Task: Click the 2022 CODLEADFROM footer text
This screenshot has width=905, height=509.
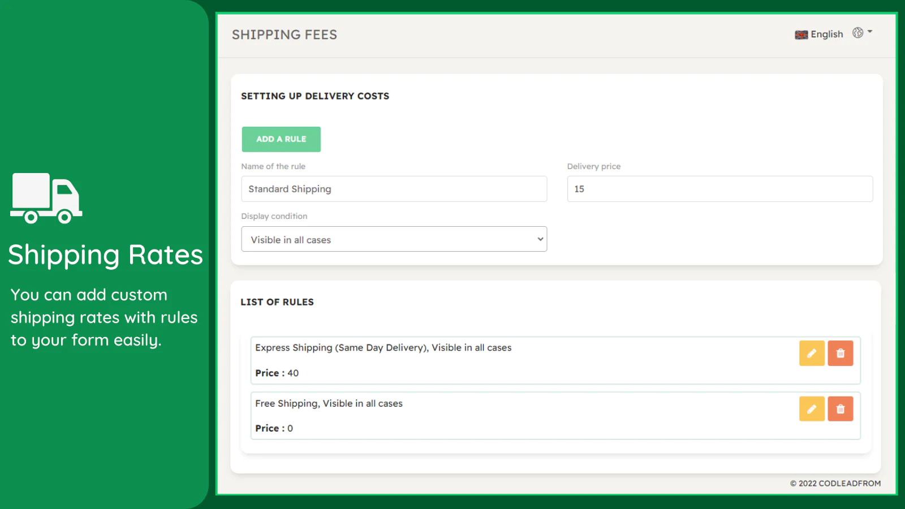Action: pyautogui.click(x=835, y=484)
